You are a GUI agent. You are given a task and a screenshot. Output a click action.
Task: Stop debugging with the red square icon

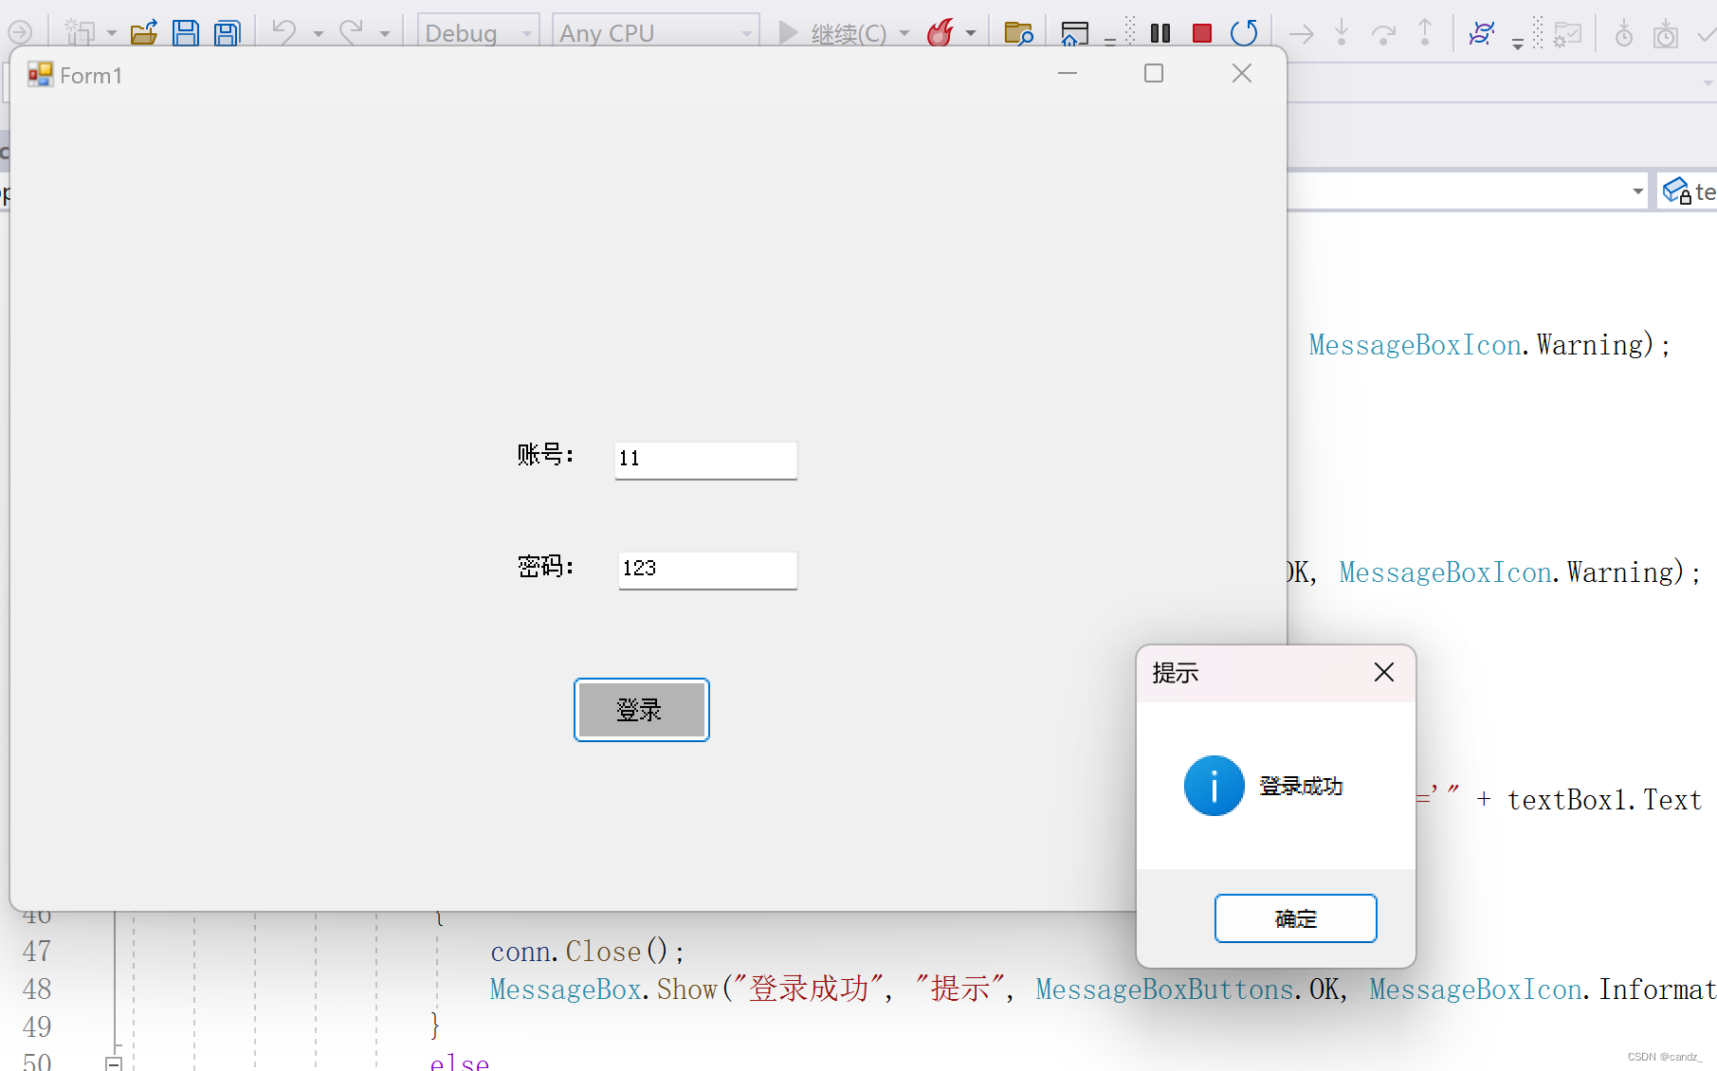(1201, 32)
